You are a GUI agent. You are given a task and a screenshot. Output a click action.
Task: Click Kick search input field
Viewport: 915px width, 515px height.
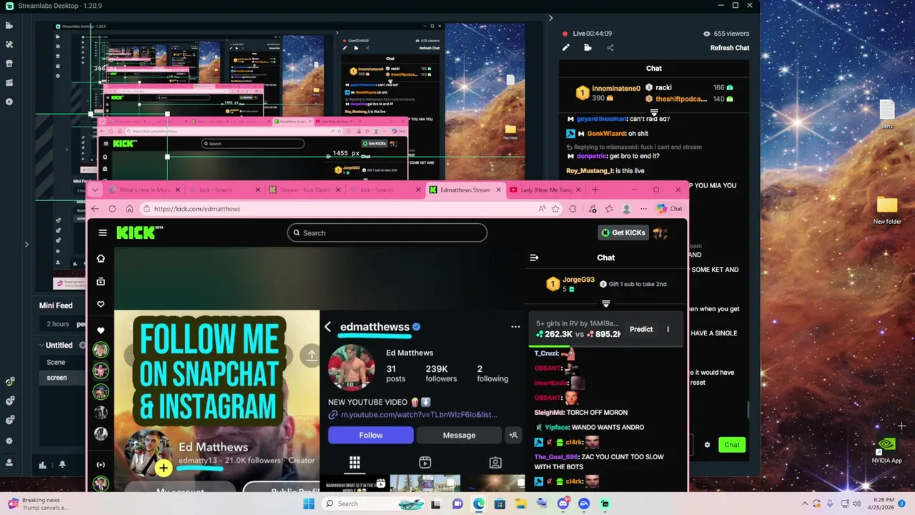pyautogui.click(x=387, y=232)
